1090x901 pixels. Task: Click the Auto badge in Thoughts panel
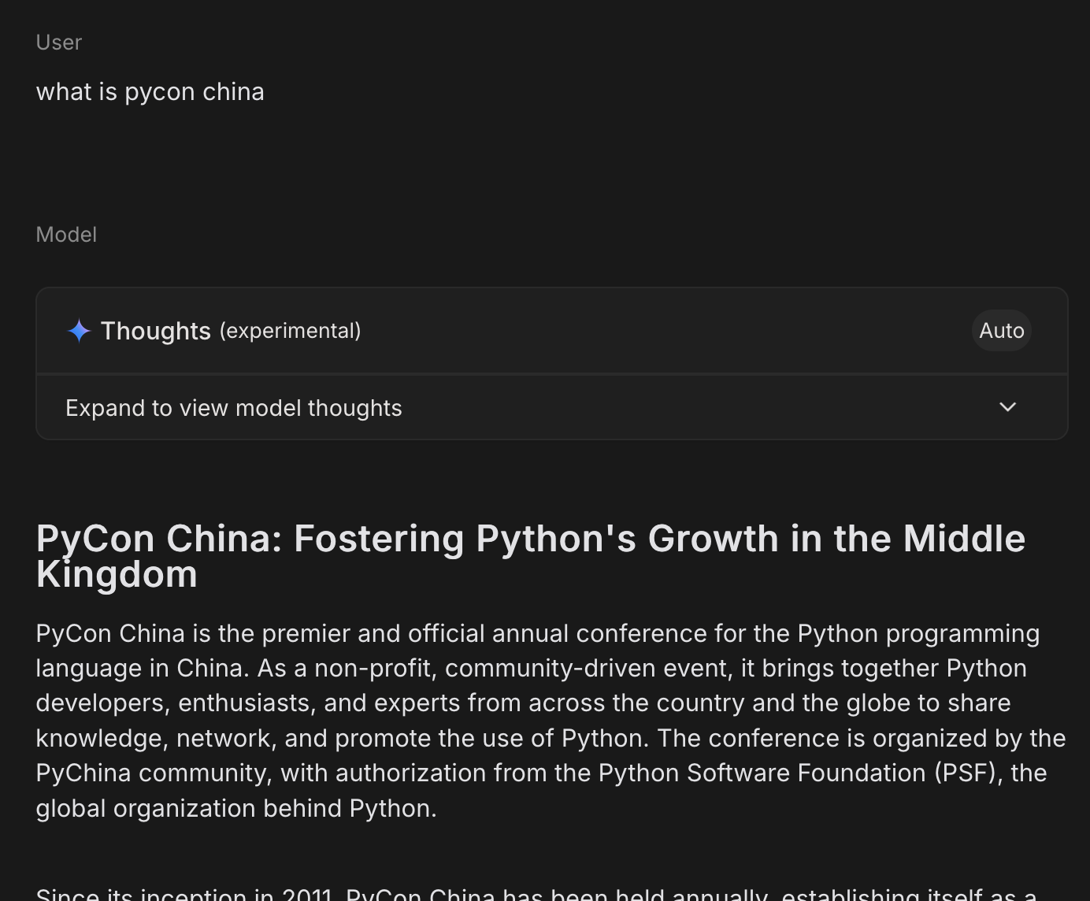point(1001,331)
